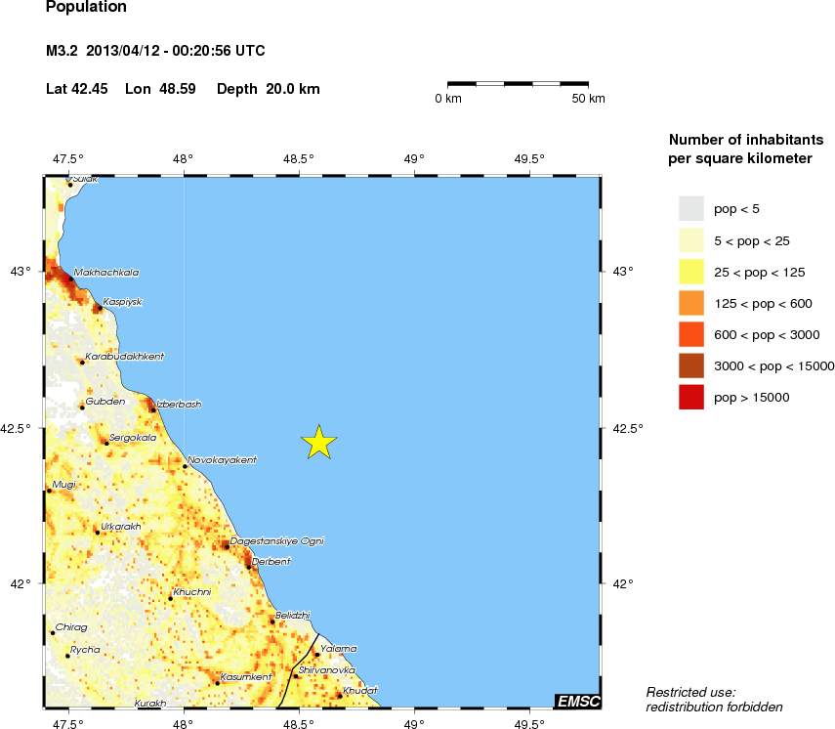Click the Khudat city dot
Viewport: 835px width, 729px height.
tap(340, 696)
